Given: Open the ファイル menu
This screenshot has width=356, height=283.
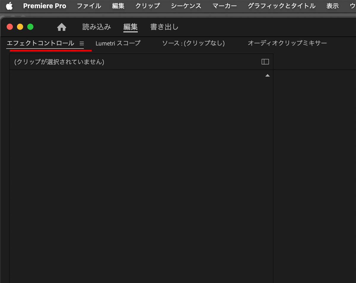Looking at the screenshot, I should [x=89, y=6].
